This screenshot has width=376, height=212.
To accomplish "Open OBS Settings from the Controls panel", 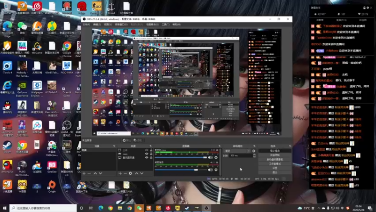I will coord(275,168).
